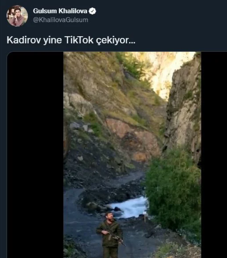The image size is (227, 258).
Task: Click the word TikTok in the tweet
Action: (x=79, y=40)
